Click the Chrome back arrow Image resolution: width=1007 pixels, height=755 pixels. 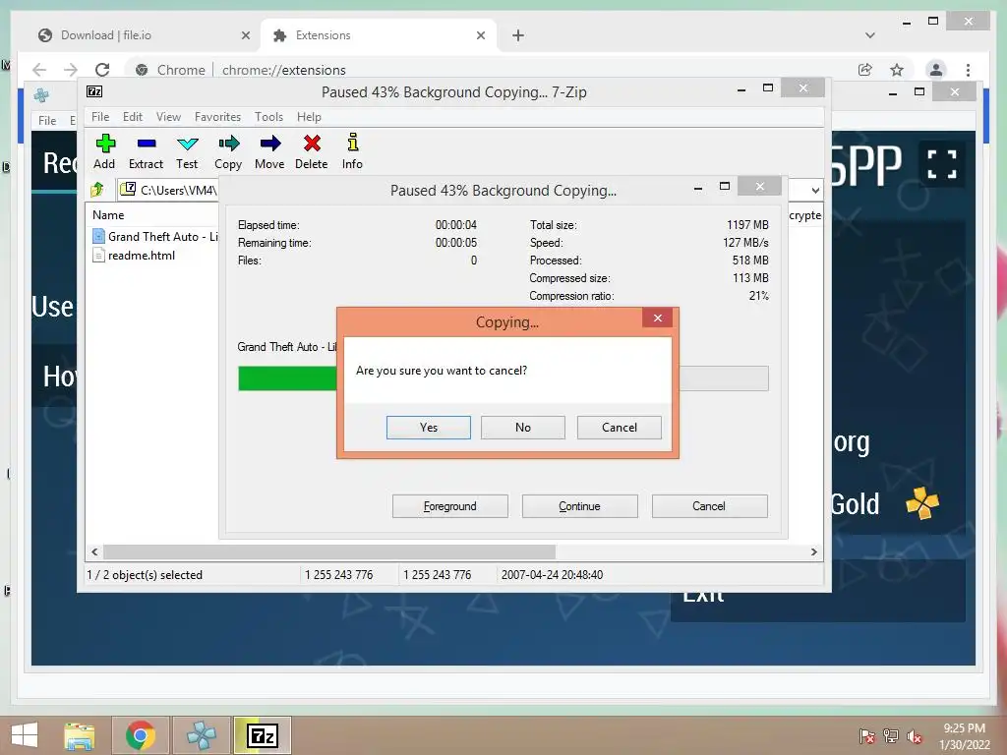coord(39,70)
